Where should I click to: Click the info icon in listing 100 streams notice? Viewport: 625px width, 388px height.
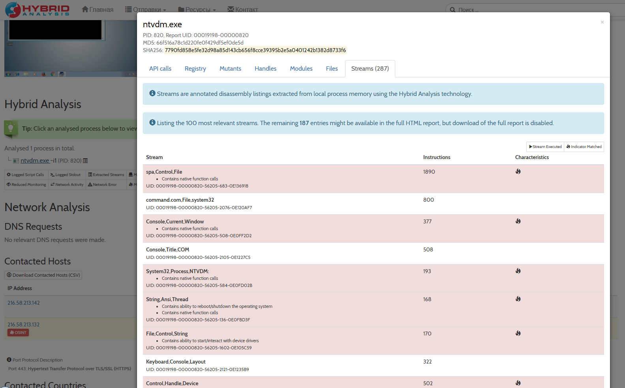[152, 123]
